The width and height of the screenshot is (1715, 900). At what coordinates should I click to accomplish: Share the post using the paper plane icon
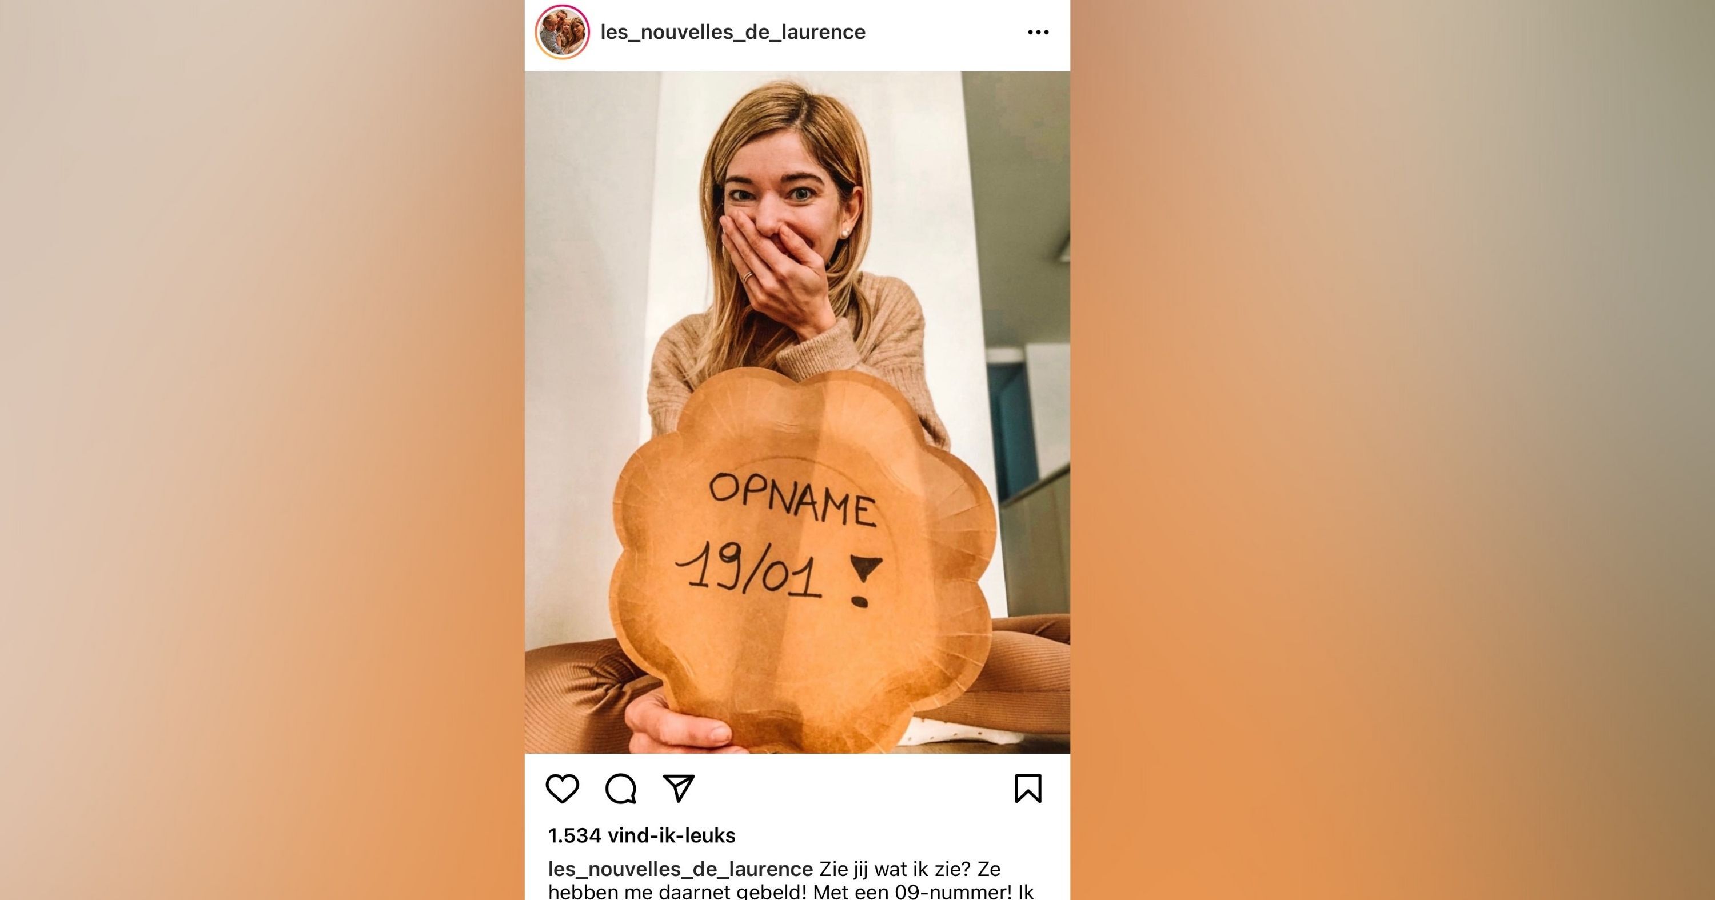pyautogui.click(x=679, y=788)
